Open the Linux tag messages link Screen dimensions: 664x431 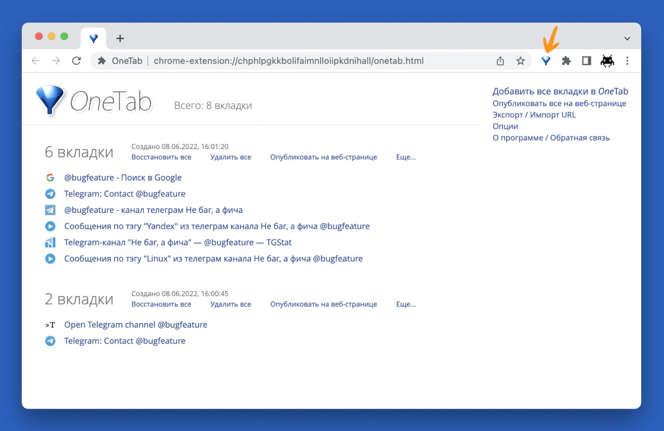[x=214, y=258]
